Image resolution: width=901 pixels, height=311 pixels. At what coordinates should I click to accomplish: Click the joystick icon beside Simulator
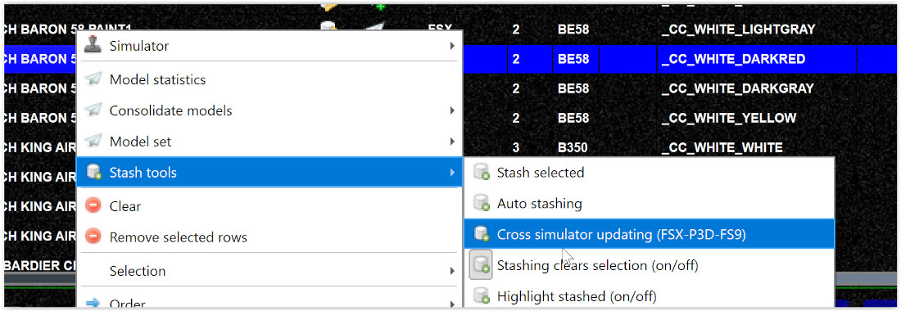click(x=93, y=45)
